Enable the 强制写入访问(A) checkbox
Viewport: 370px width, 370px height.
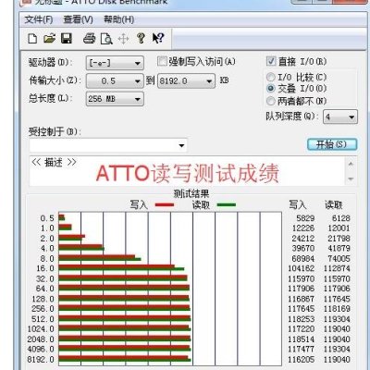[x=162, y=61]
